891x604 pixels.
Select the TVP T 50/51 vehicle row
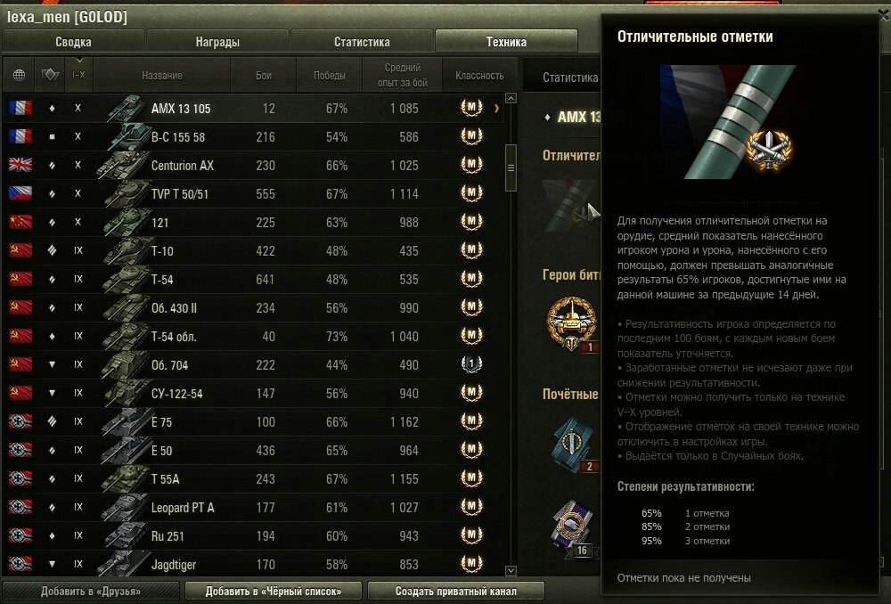pyautogui.click(x=254, y=193)
